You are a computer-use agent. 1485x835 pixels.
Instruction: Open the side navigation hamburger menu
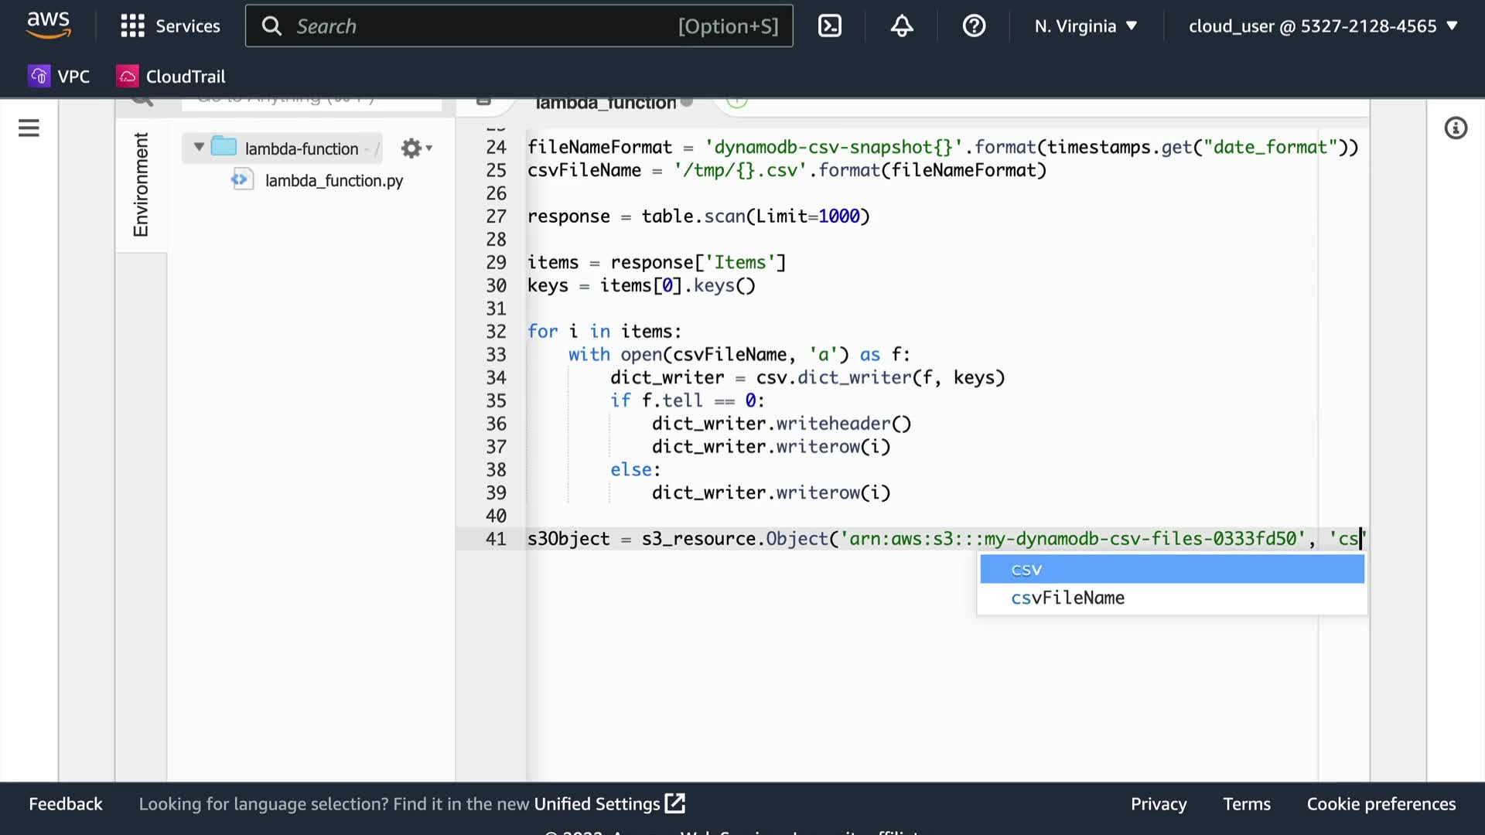pyautogui.click(x=29, y=128)
